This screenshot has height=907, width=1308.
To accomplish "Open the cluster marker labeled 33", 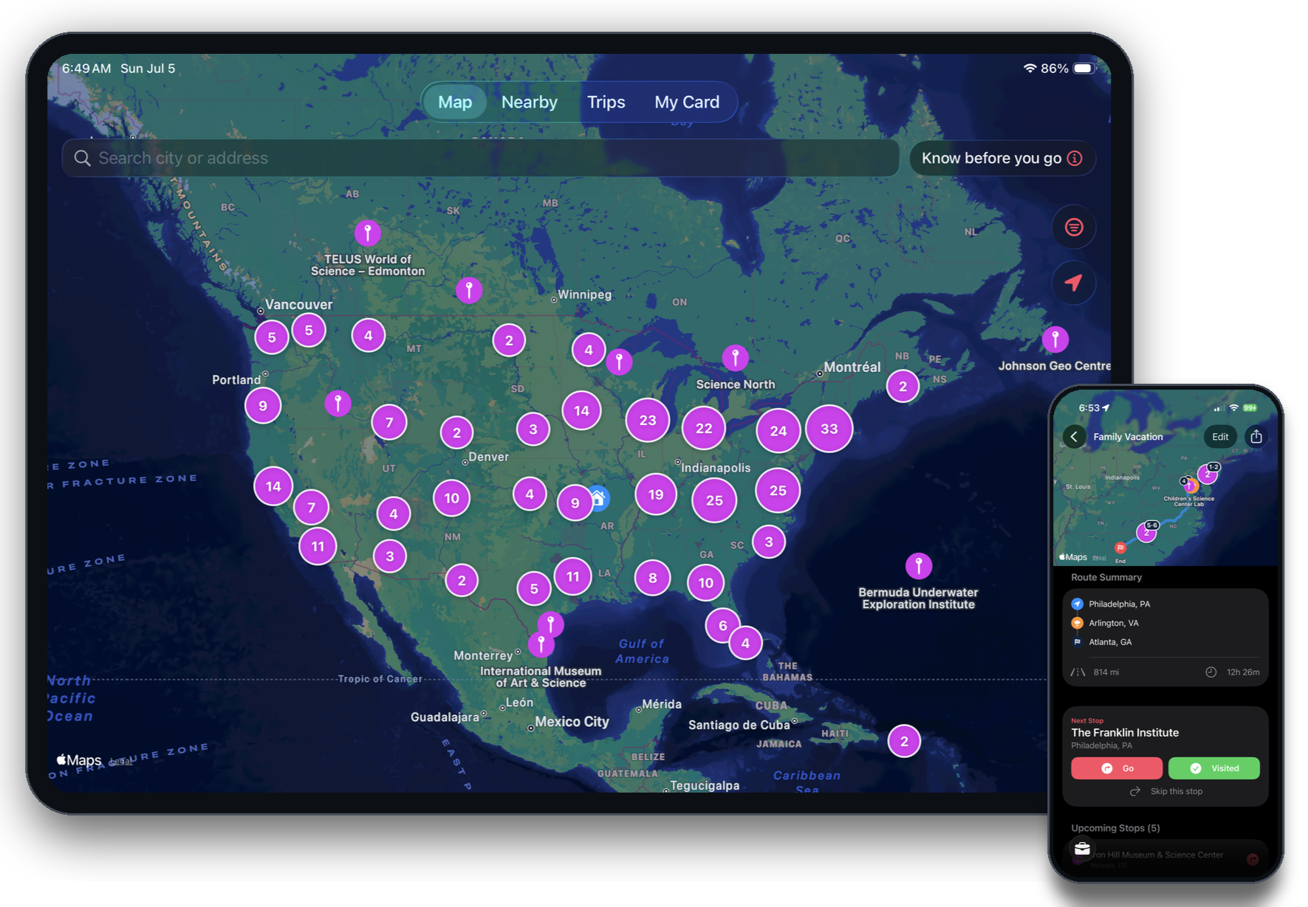I will 829,429.
